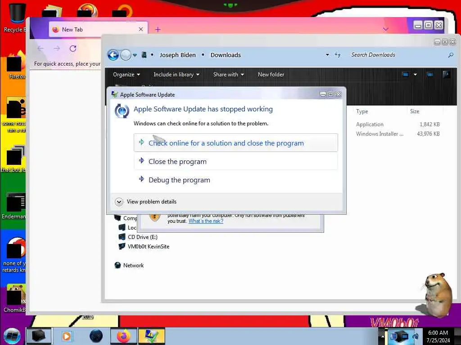Screen dimensions: 461x345
Task: Minimize Apple Software Update dialog
Action: [323, 94]
